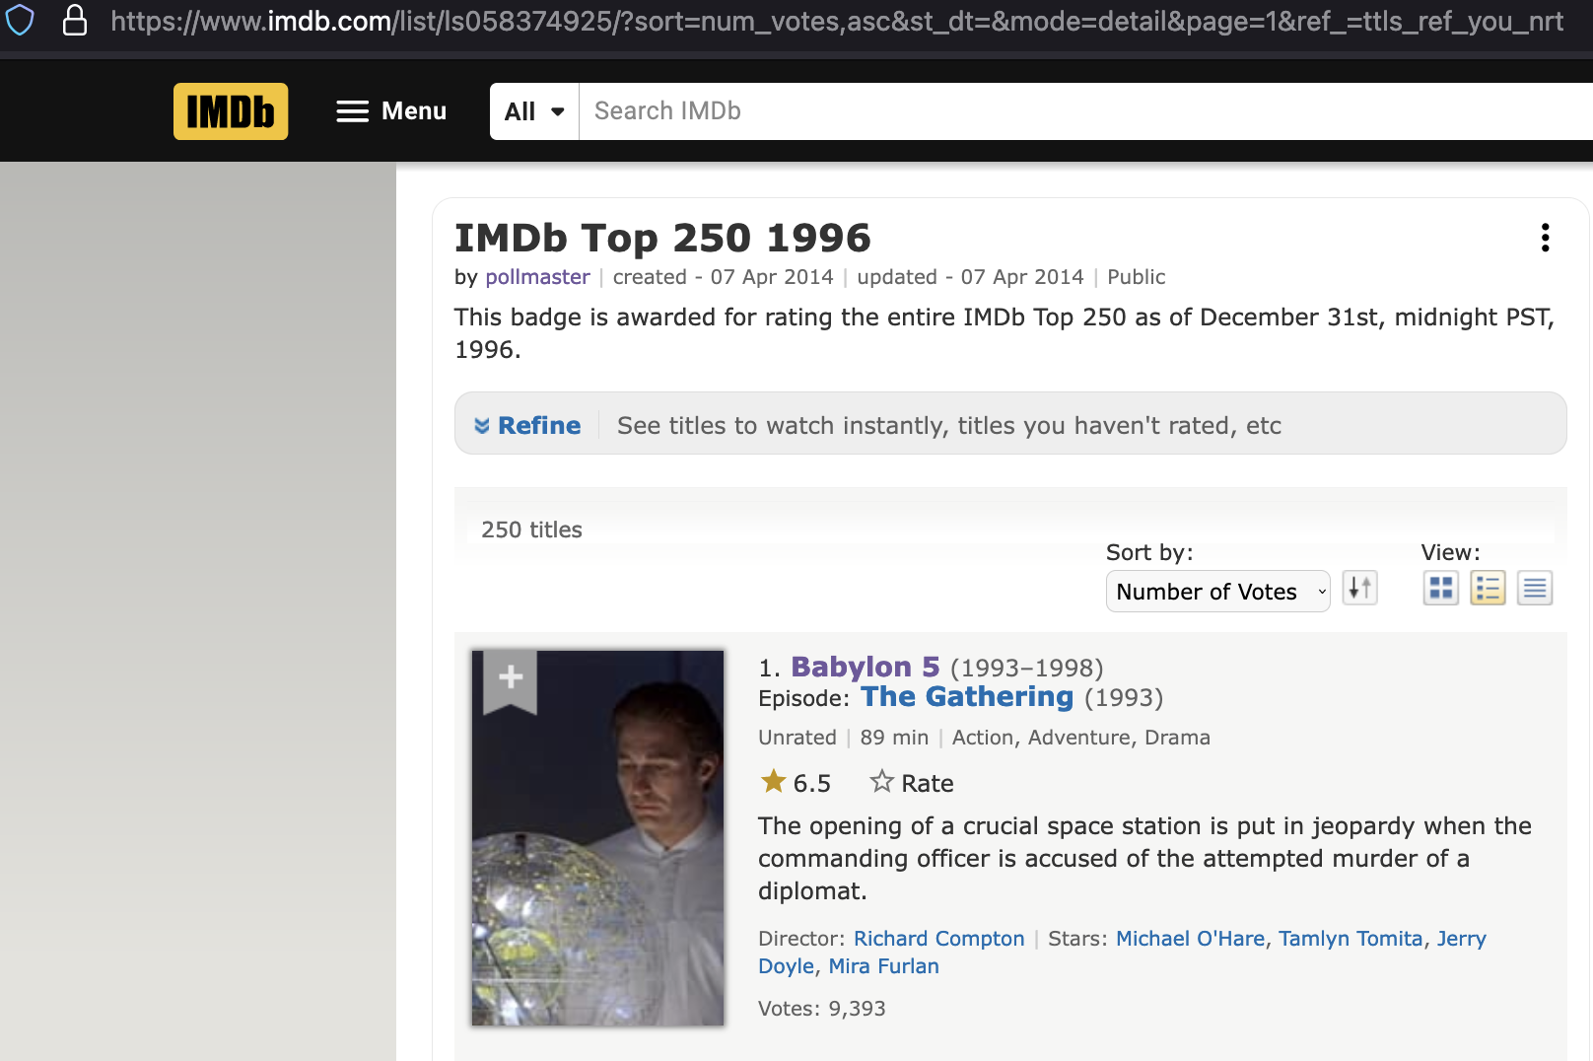Select the Menu item in top bar
Image resolution: width=1593 pixels, height=1061 pixels.
(x=413, y=111)
